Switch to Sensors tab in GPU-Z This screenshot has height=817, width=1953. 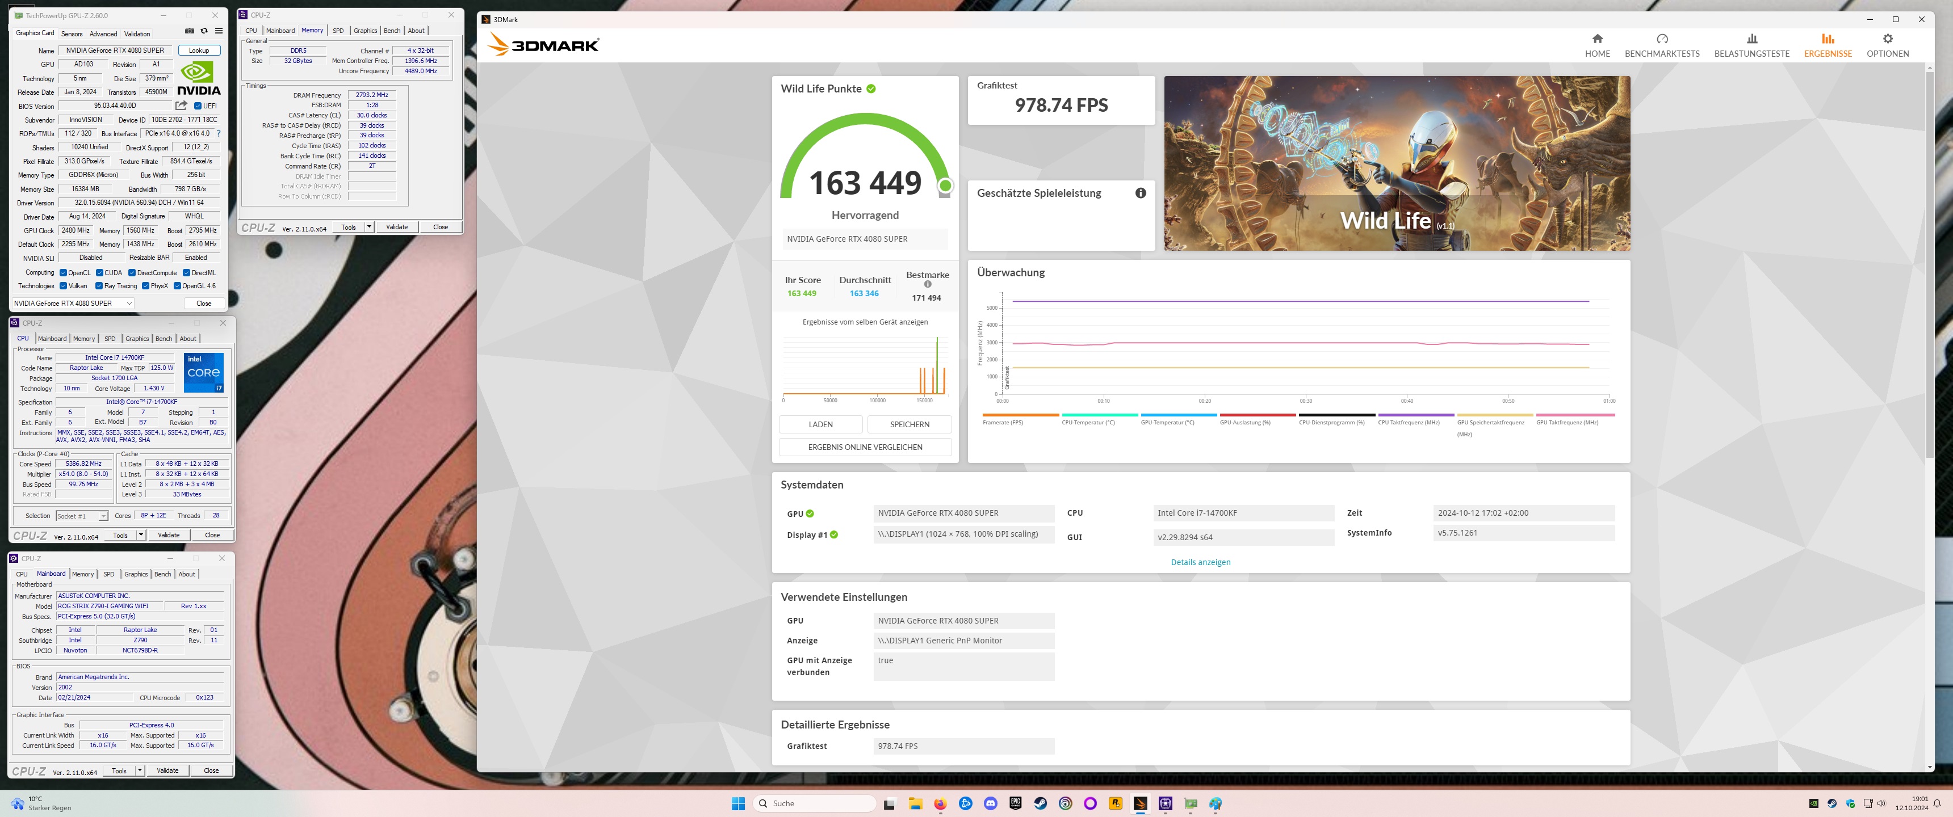[72, 34]
